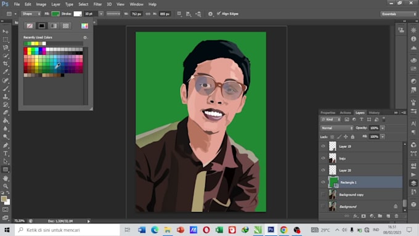Select the Rectangle shape tool

(6, 169)
